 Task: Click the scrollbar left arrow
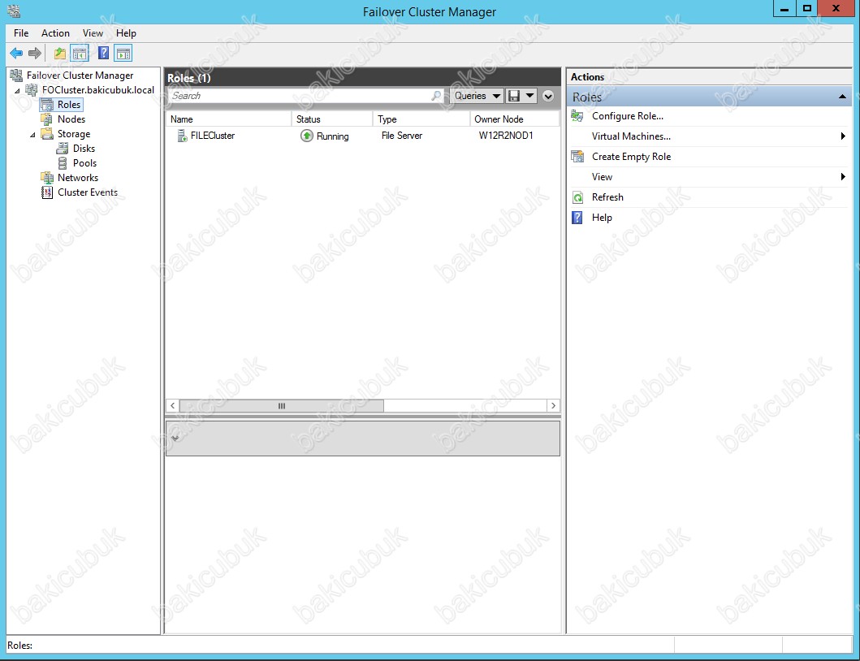coord(173,406)
